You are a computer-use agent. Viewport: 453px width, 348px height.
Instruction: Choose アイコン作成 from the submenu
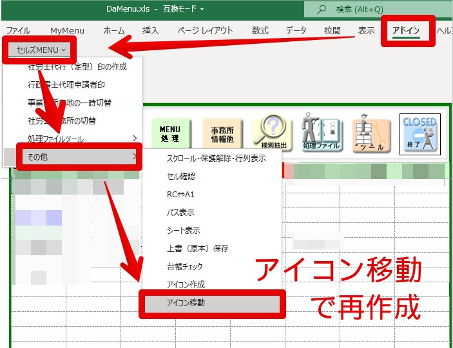[186, 285]
